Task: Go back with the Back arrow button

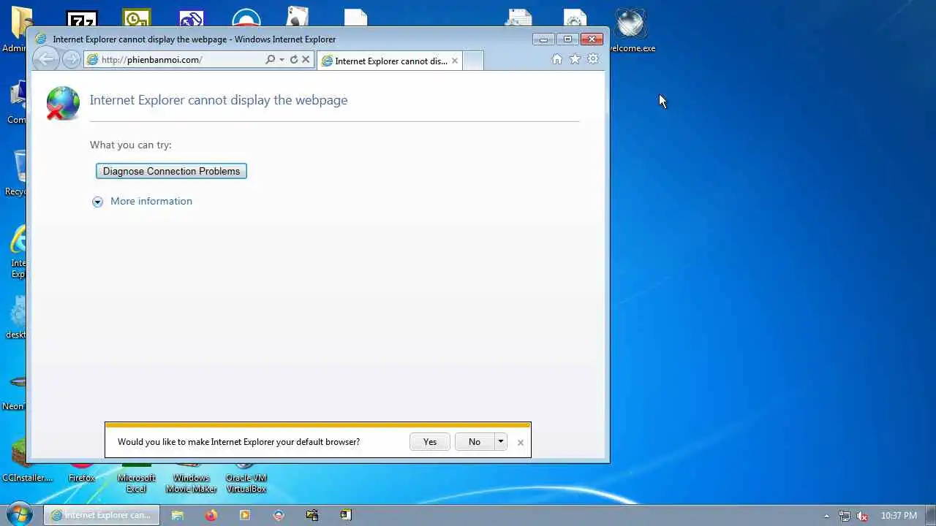Action: point(45,59)
